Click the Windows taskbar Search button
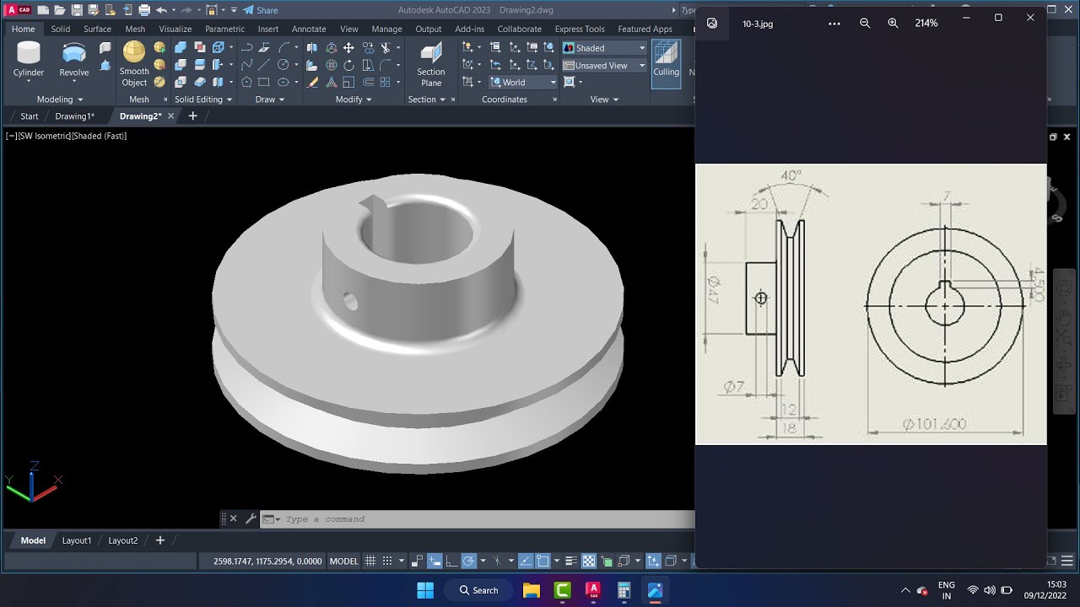The height and width of the screenshot is (607, 1080). tap(478, 590)
